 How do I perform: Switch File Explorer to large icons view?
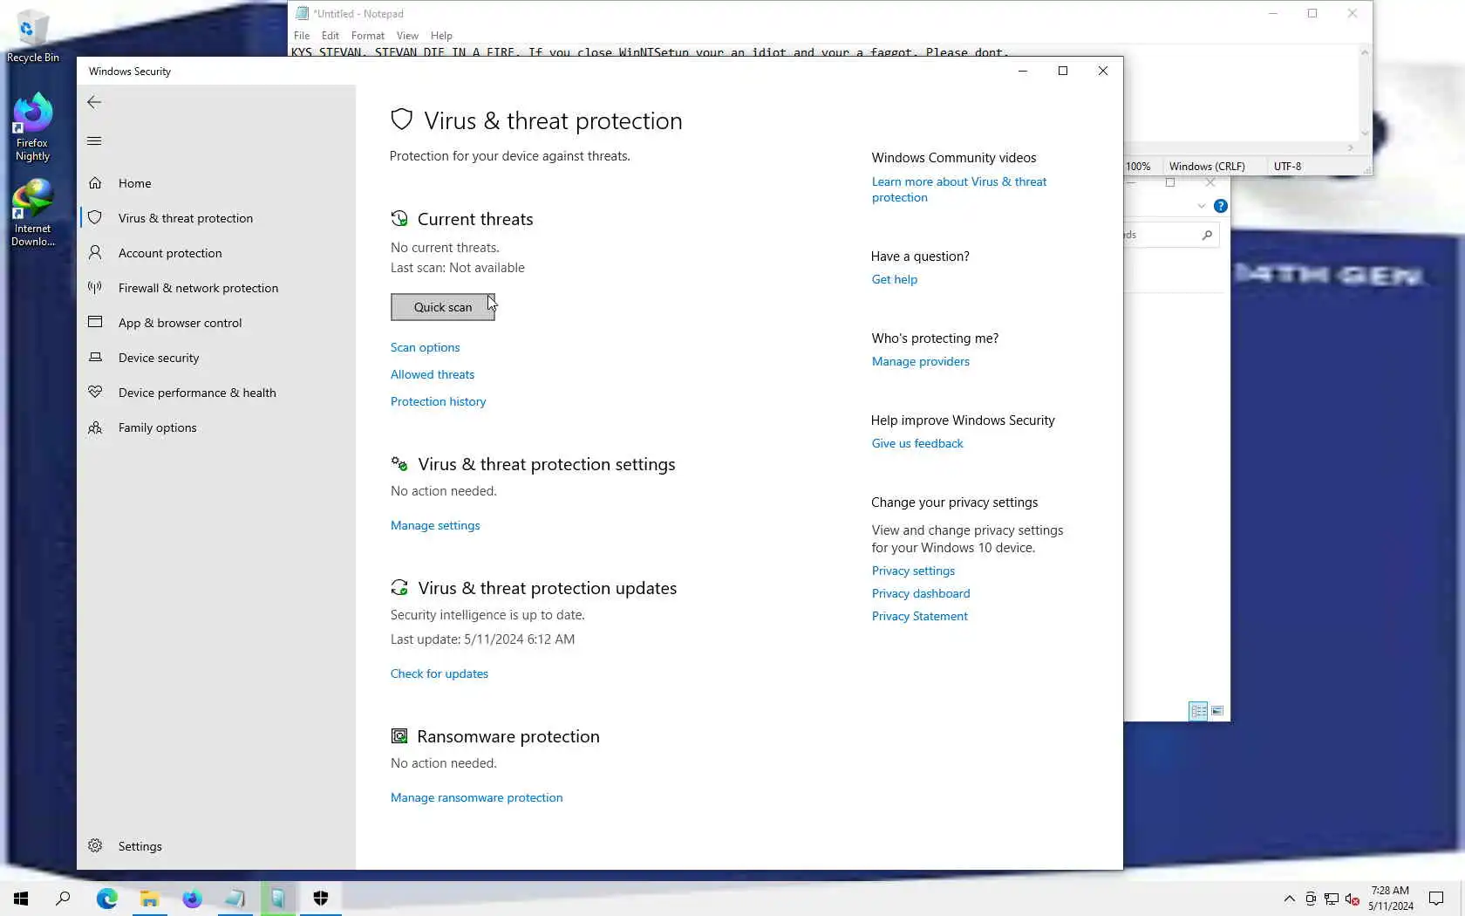[x=1217, y=711]
